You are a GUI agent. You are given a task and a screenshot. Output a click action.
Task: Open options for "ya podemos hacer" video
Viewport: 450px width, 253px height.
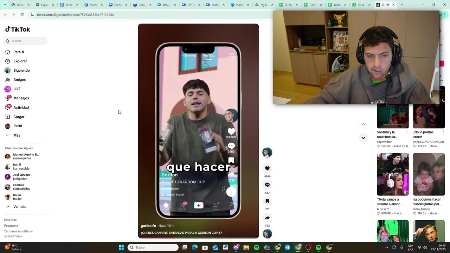point(443,199)
